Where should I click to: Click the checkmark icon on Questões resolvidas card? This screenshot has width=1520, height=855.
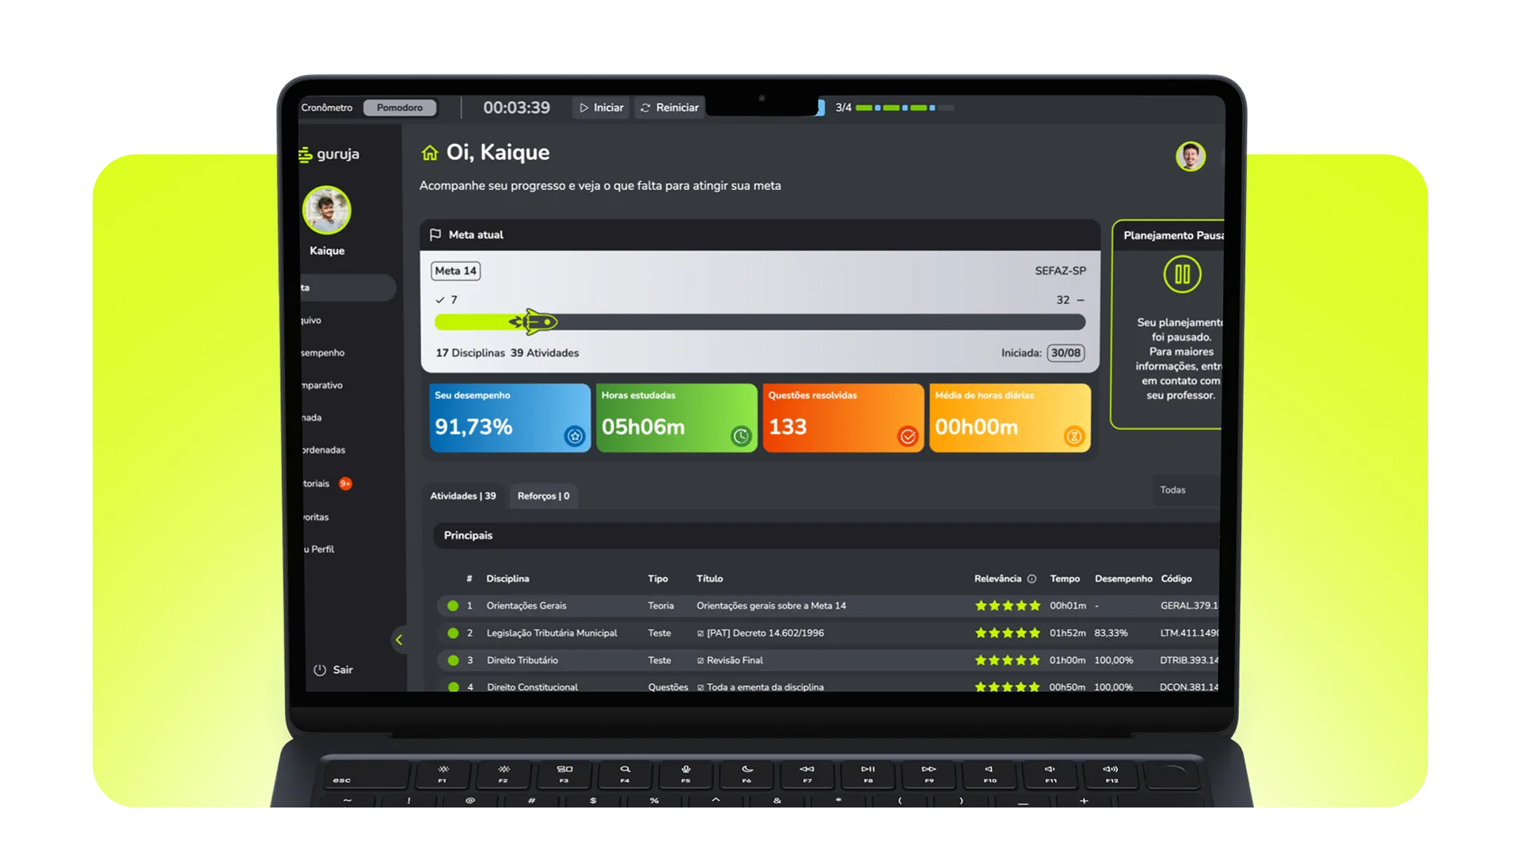click(908, 436)
